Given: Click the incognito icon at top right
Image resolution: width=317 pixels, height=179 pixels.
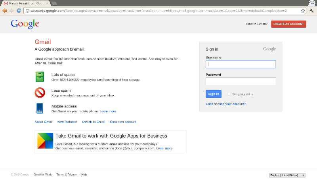Looking at the screenshot, I should [312, 3].
